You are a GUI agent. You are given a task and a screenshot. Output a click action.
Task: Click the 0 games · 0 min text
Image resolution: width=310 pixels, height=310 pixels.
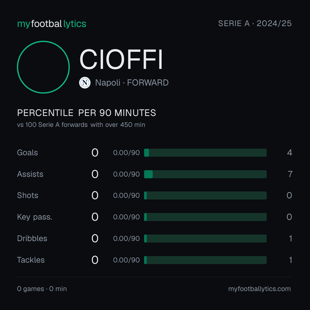(42, 289)
